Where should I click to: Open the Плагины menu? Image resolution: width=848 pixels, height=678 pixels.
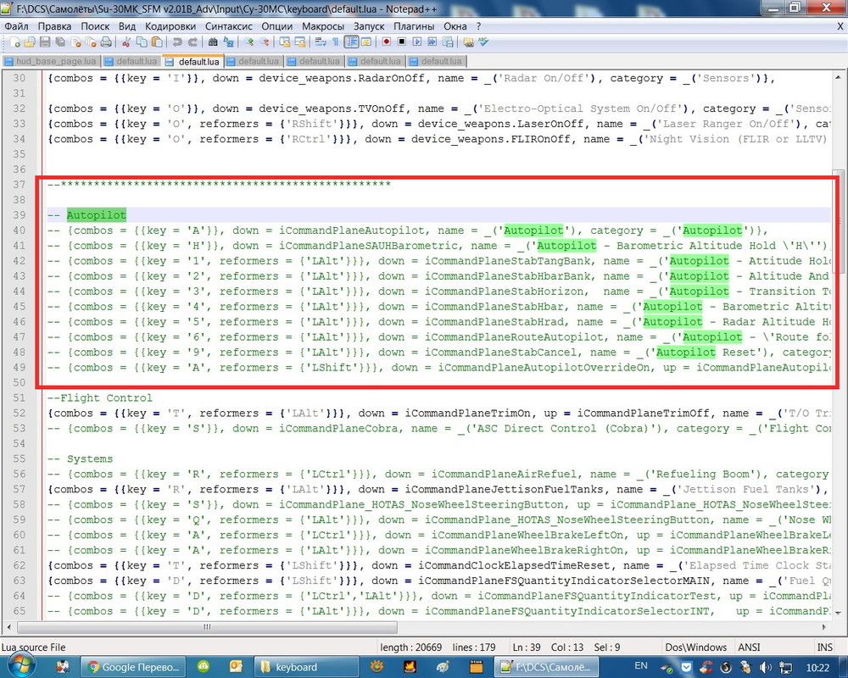tap(414, 26)
